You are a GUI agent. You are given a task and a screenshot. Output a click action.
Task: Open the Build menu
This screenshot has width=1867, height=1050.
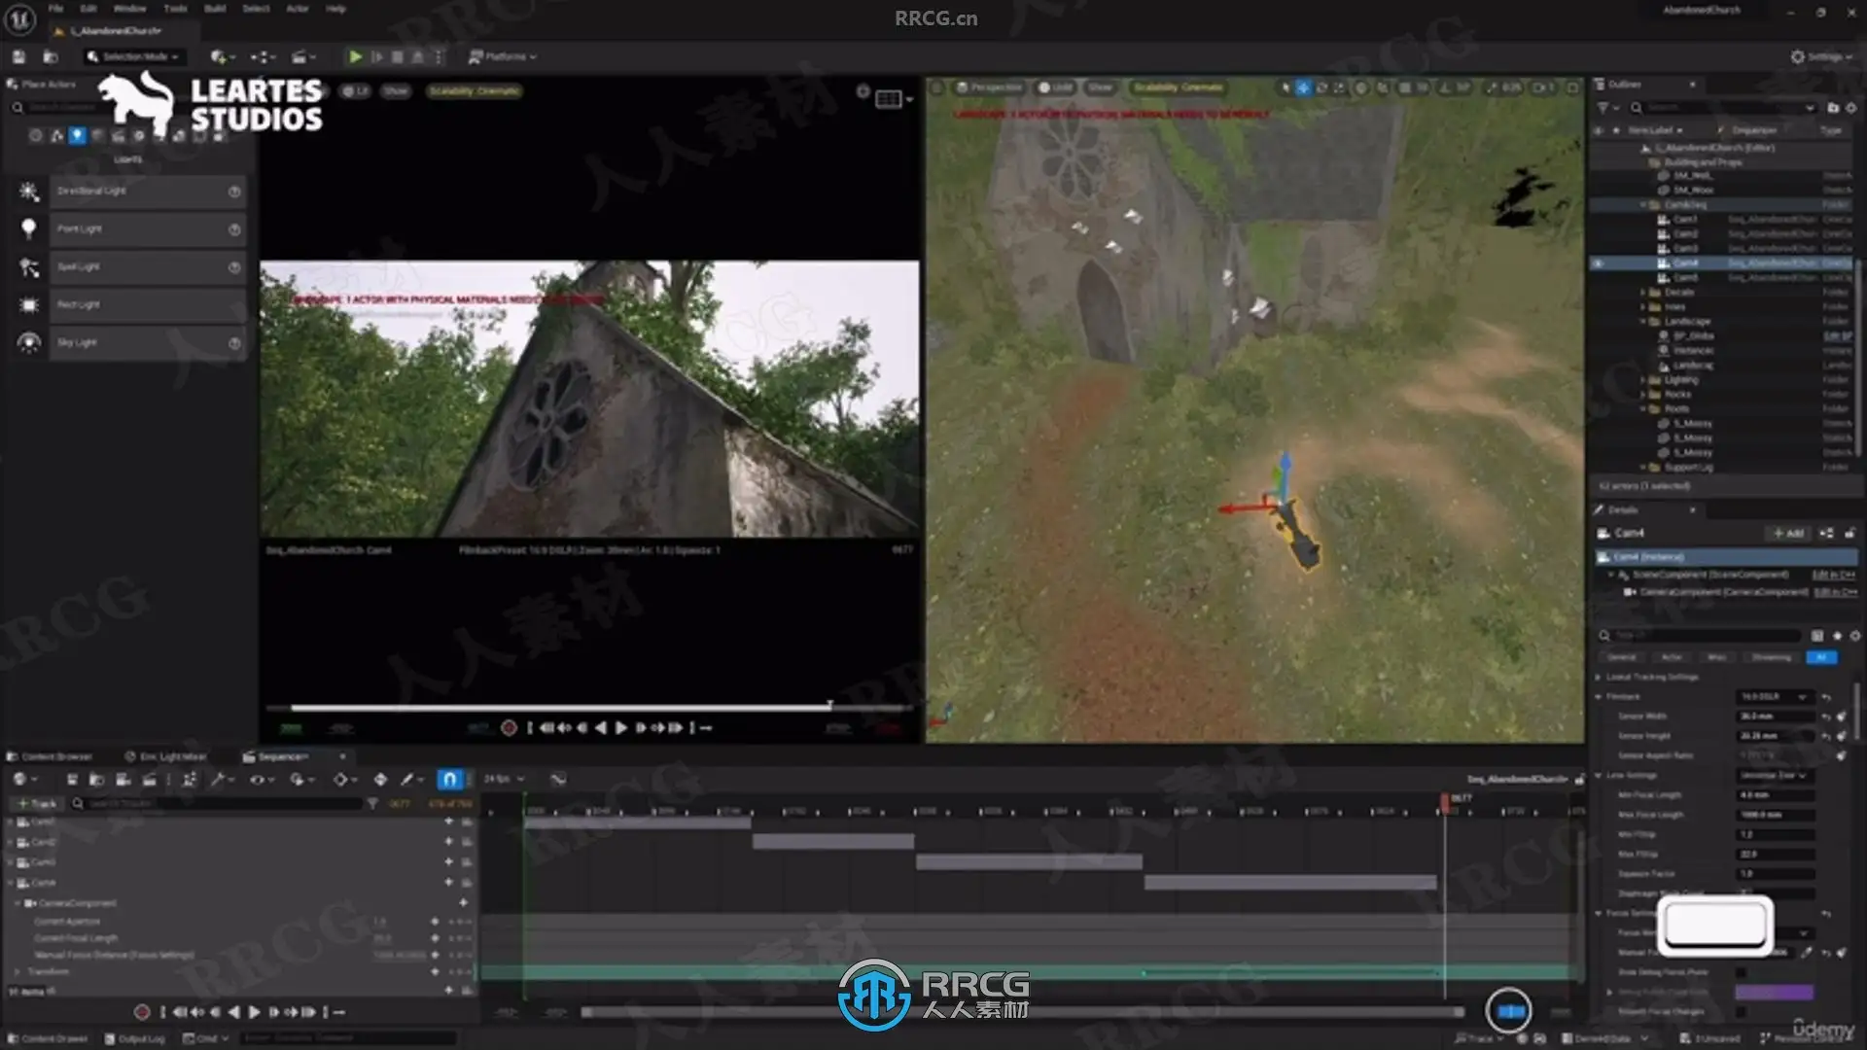pos(215,9)
